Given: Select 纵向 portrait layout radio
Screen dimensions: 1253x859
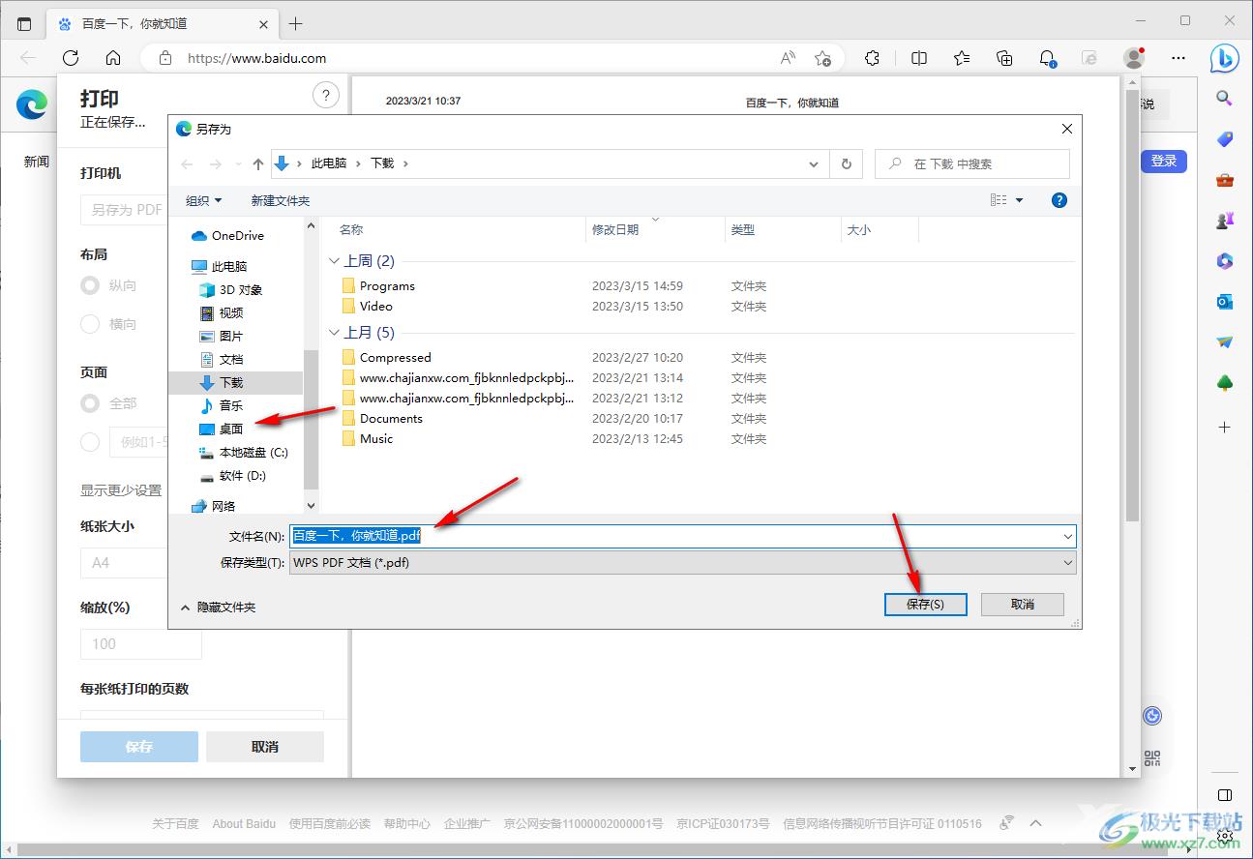Looking at the screenshot, I should (x=90, y=285).
